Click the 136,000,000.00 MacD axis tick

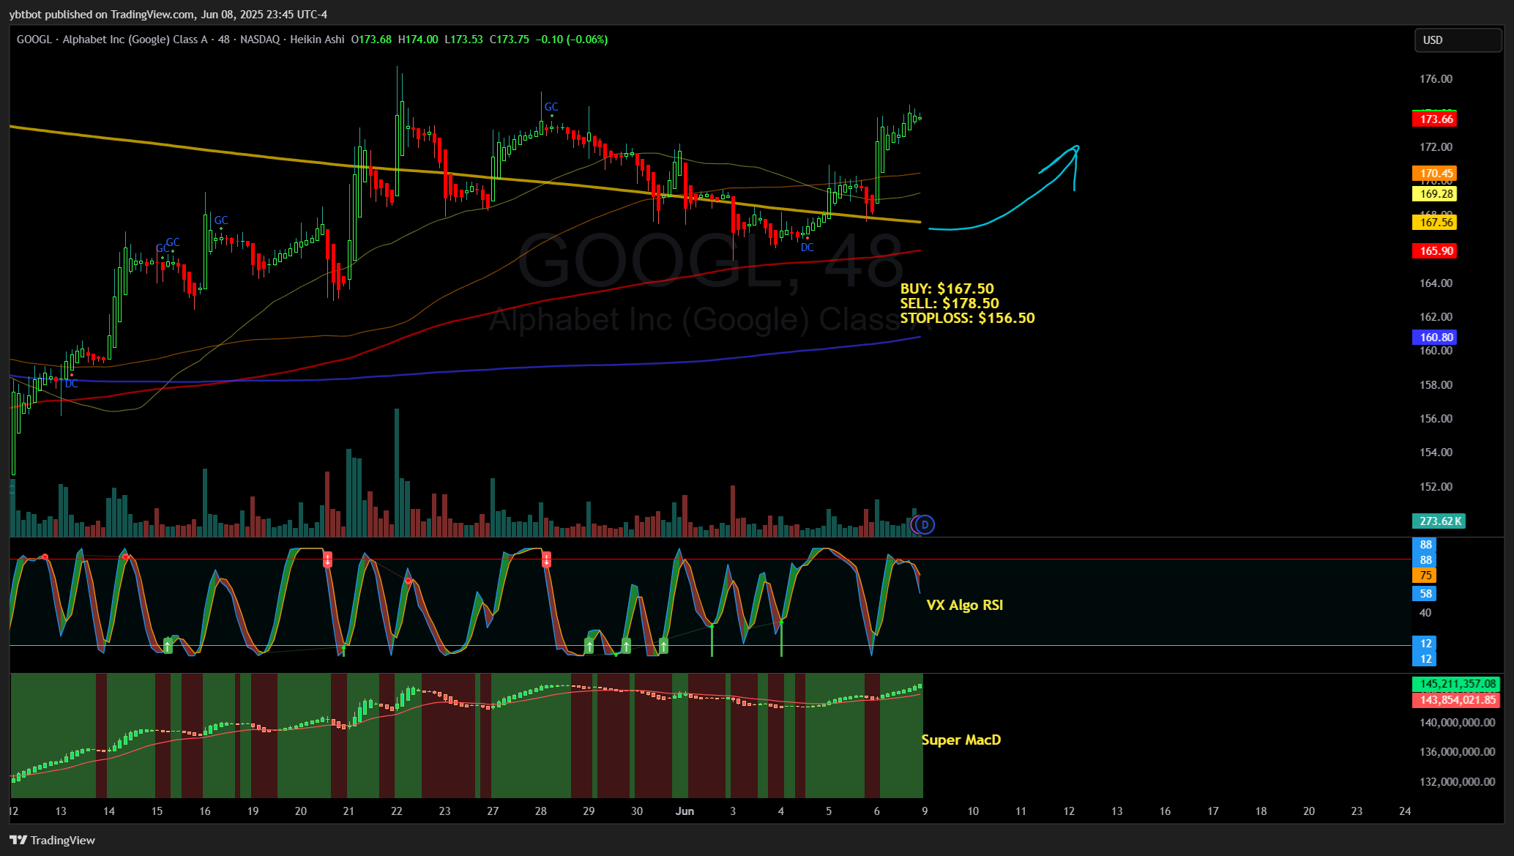click(x=1457, y=752)
